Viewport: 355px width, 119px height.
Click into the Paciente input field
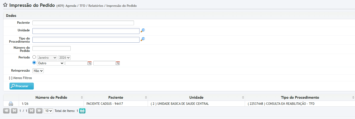click(83, 23)
